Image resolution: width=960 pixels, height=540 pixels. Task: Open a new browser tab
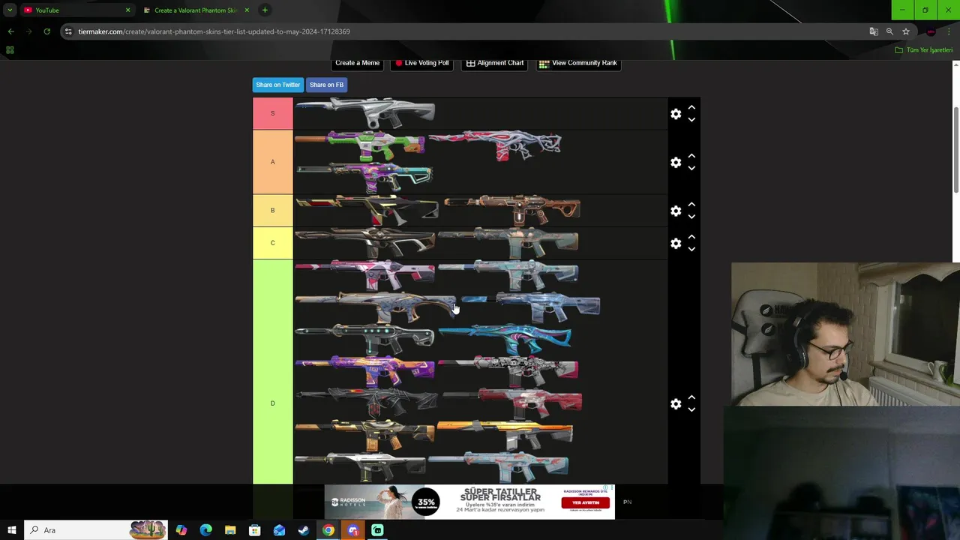pos(265,10)
